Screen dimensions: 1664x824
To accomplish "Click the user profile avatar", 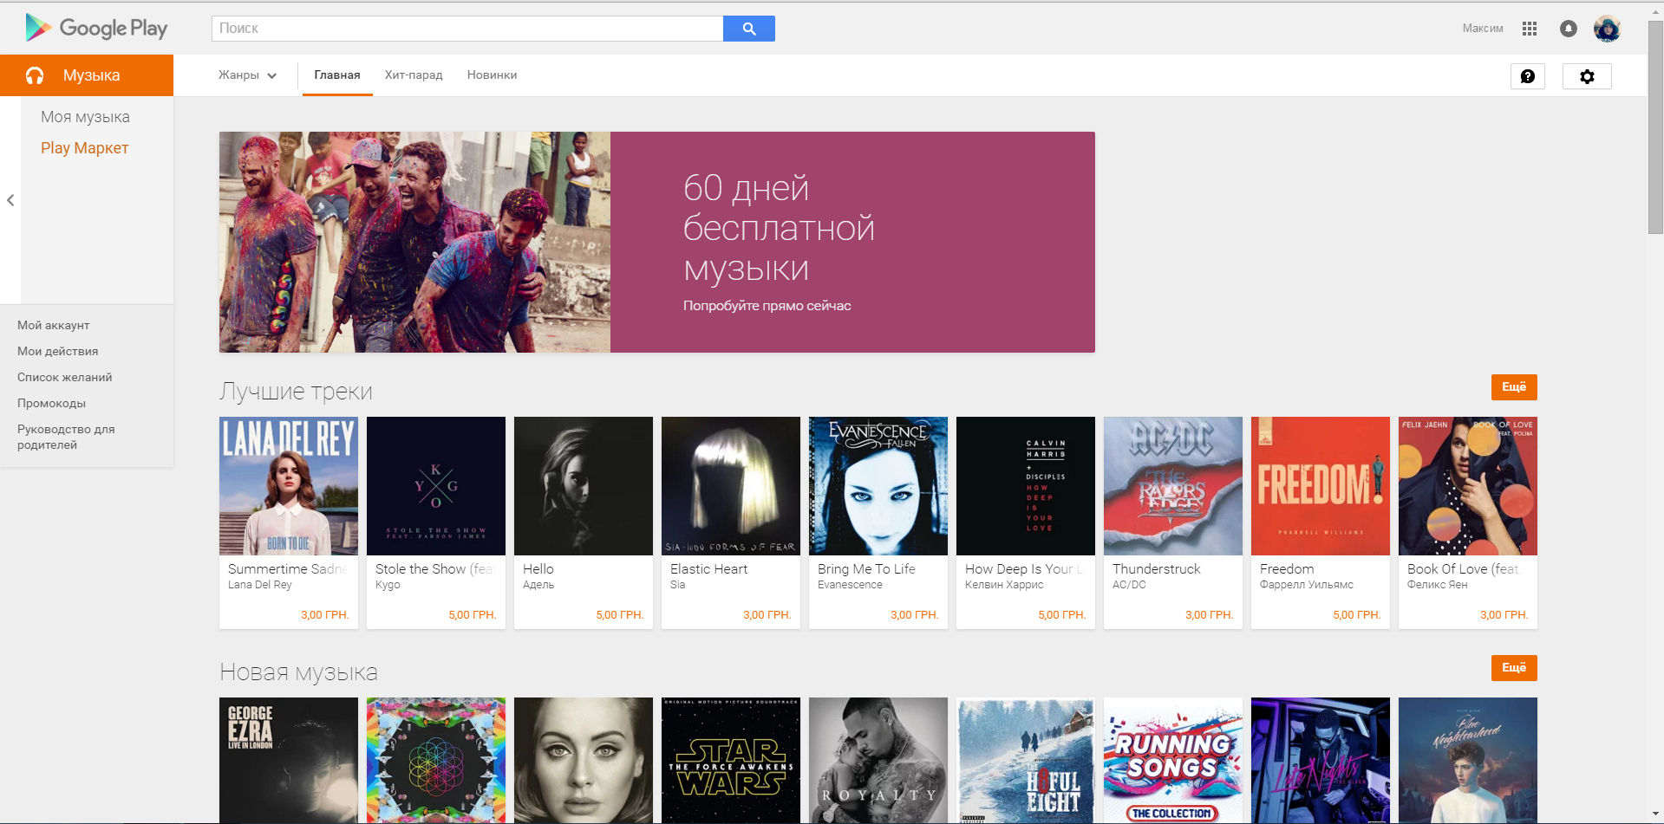I will [1606, 29].
